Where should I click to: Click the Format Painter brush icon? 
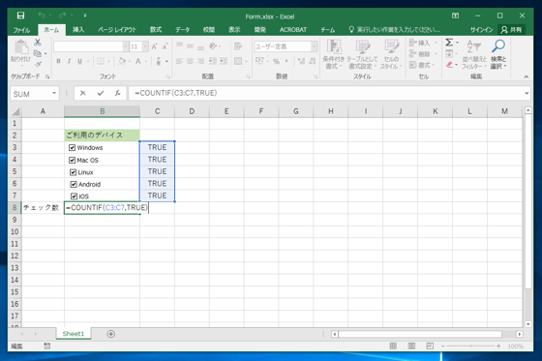[x=38, y=64]
